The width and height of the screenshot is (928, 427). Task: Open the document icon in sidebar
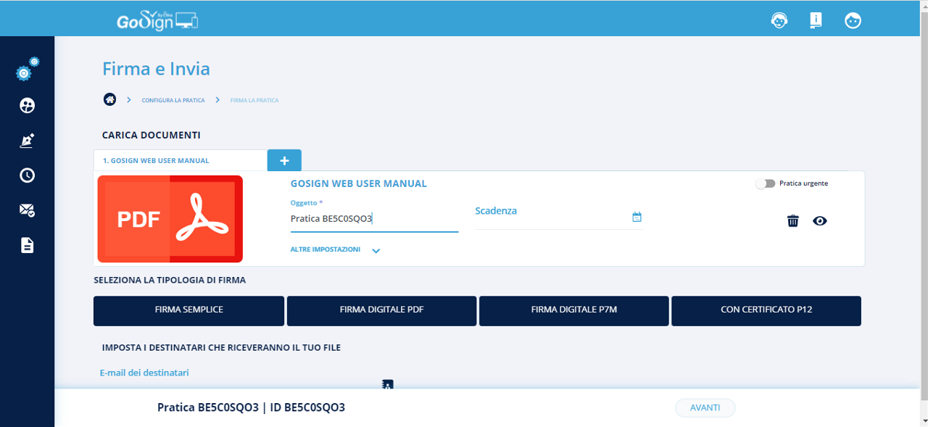[27, 245]
